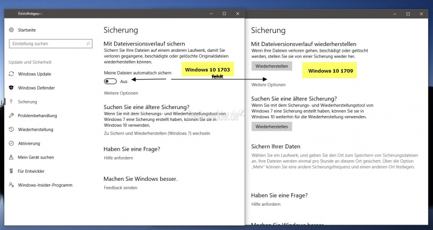Click Wiederherstellen under Mit Dateiversionsverlauf wiederherstellen

coord(272,66)
